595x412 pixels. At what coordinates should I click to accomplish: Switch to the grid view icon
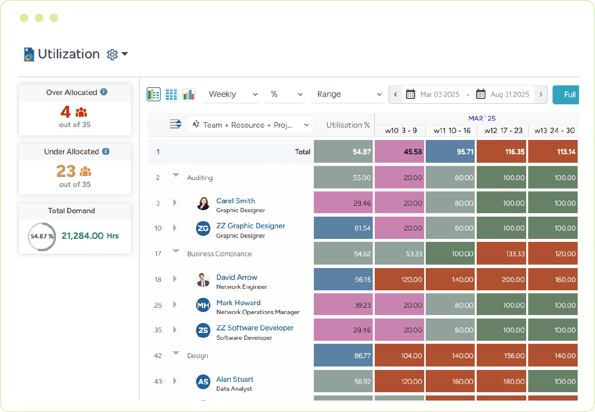point(171,94)
